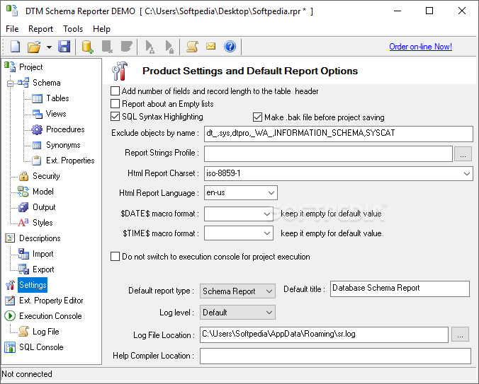
Task: Select Tables in the schema tree
Action: (57, 98)
